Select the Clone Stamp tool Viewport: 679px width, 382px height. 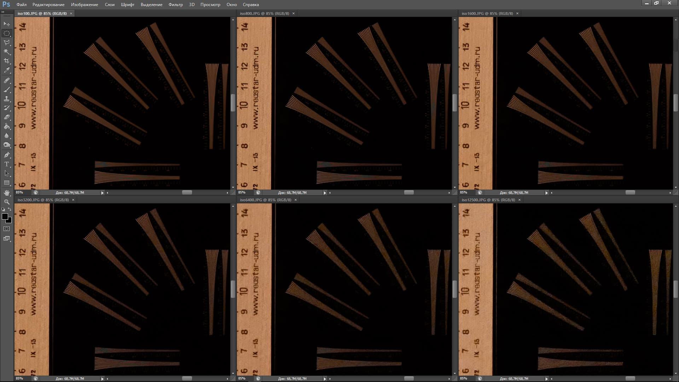7,99
